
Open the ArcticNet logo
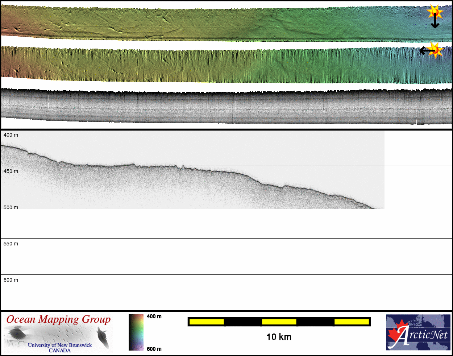[x=418, y=332]
